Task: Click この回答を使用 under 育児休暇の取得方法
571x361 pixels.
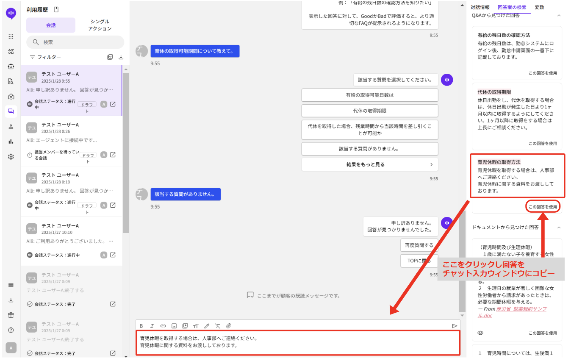Action: coord(543,207)
